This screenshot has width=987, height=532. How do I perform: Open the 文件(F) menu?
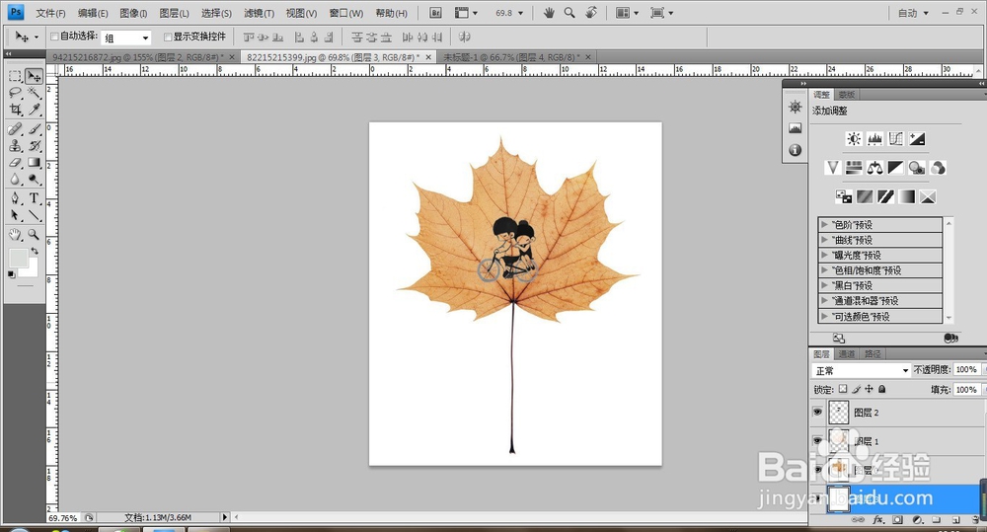pyautogui.click(x=50, y=13)
